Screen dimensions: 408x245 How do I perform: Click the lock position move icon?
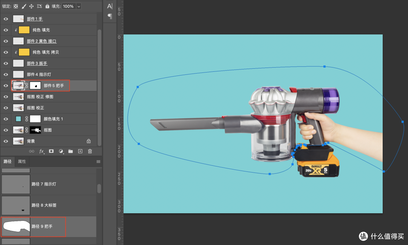coord(31,6)
